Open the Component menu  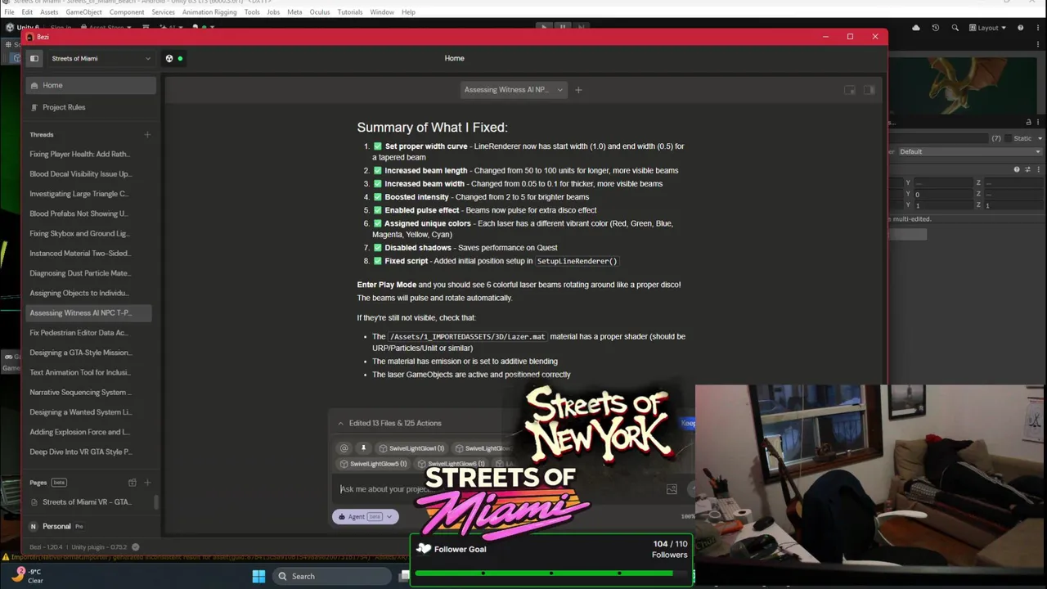126,12
